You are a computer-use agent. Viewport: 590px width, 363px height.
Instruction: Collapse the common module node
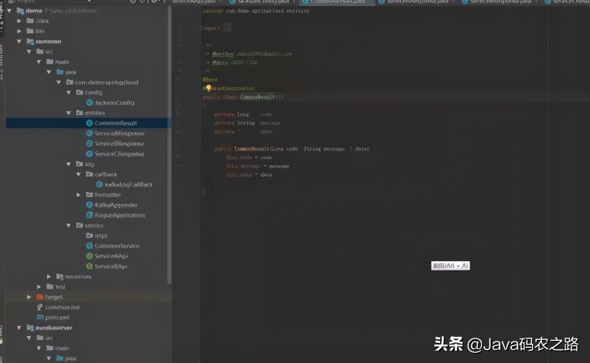point(19,41)
